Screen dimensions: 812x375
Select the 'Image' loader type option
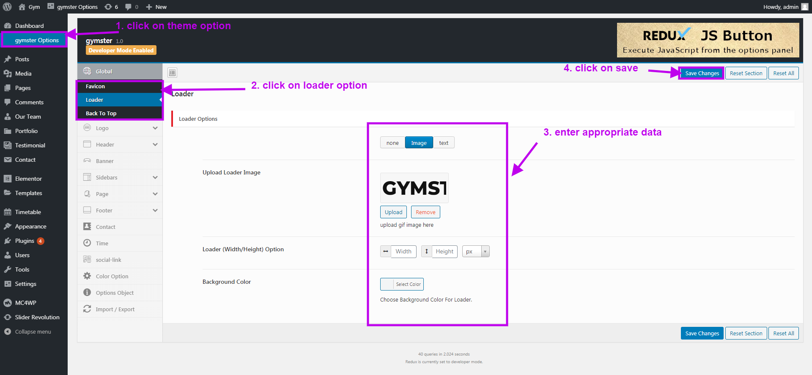419,143
